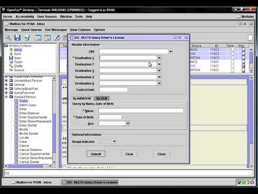Click the Modules icon at top right
This screenshot has width=258, height=194.
[239, 16]
